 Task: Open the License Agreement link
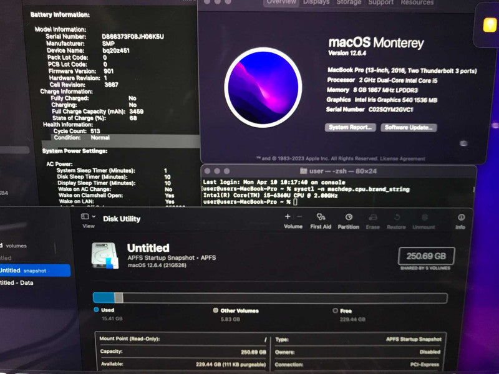402,158
